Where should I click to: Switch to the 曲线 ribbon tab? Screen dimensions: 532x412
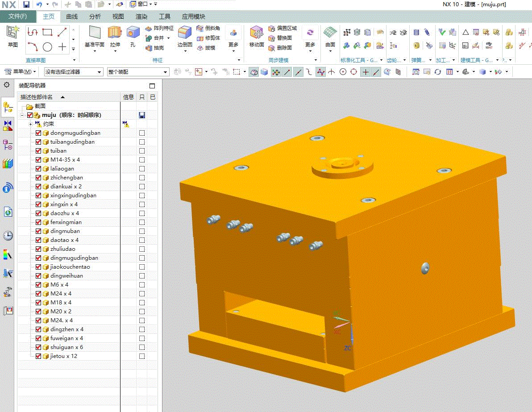point(71,16)
